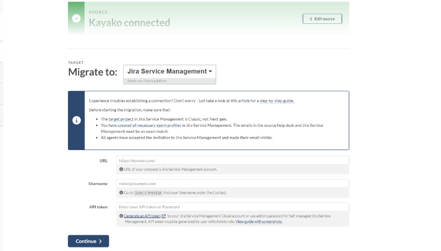
Task: Click the info icon beside the URL hint
Action: coord(121,169)
